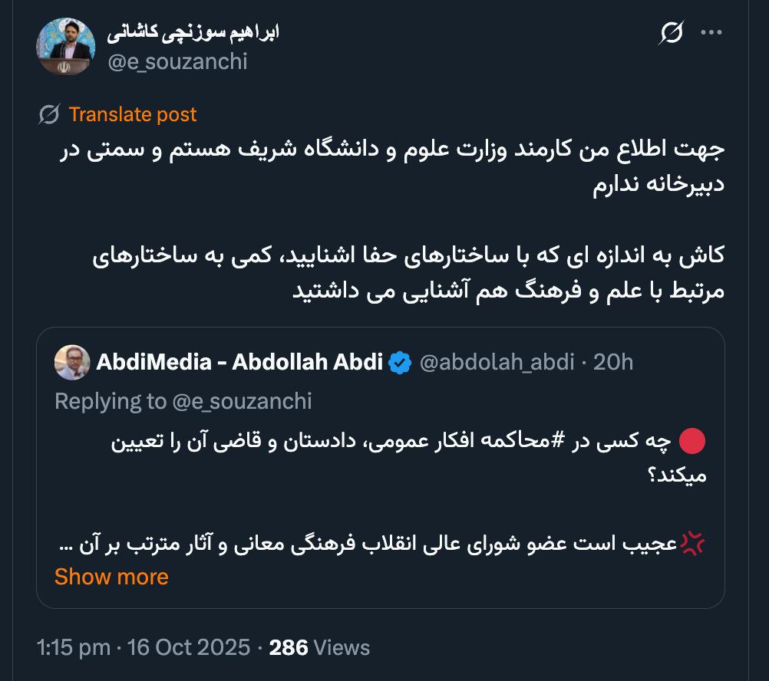Click the Translate post link
Viewport: 769px width, 681px height.
[x=133, y=115]
